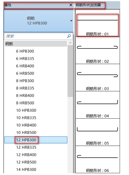This screenshot has width=129, height=175.
Task: Click the type list scrollbar thumb
Action: (70, 71)
